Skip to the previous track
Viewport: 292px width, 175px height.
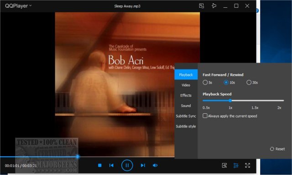coord(111,165)
